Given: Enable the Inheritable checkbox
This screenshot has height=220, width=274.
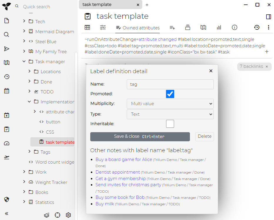Looking at the screenshot, I should pyautogui.click(x=170, y=124).
